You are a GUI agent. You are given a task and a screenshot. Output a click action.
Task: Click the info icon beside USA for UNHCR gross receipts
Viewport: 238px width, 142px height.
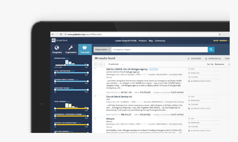pyautogui.click(x=119, y=92)
